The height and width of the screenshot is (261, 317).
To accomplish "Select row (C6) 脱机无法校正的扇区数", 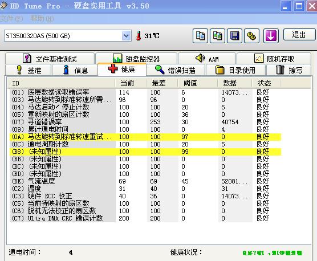I will 145,211.
